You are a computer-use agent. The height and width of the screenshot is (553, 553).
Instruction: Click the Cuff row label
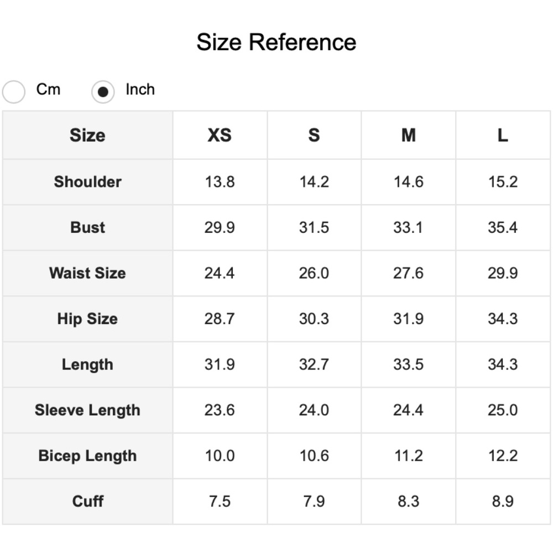click(87, 501)
